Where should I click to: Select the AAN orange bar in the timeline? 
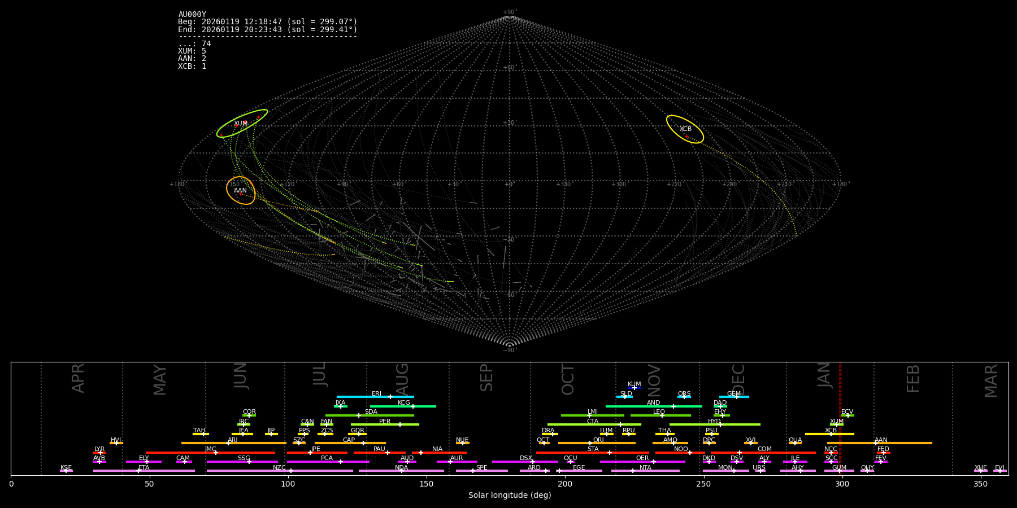coord(880,443)
